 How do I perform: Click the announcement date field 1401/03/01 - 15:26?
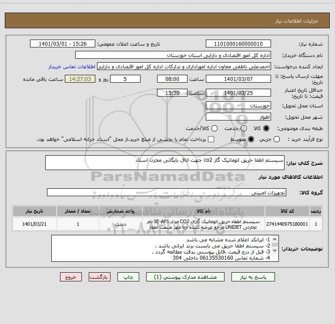63,44
